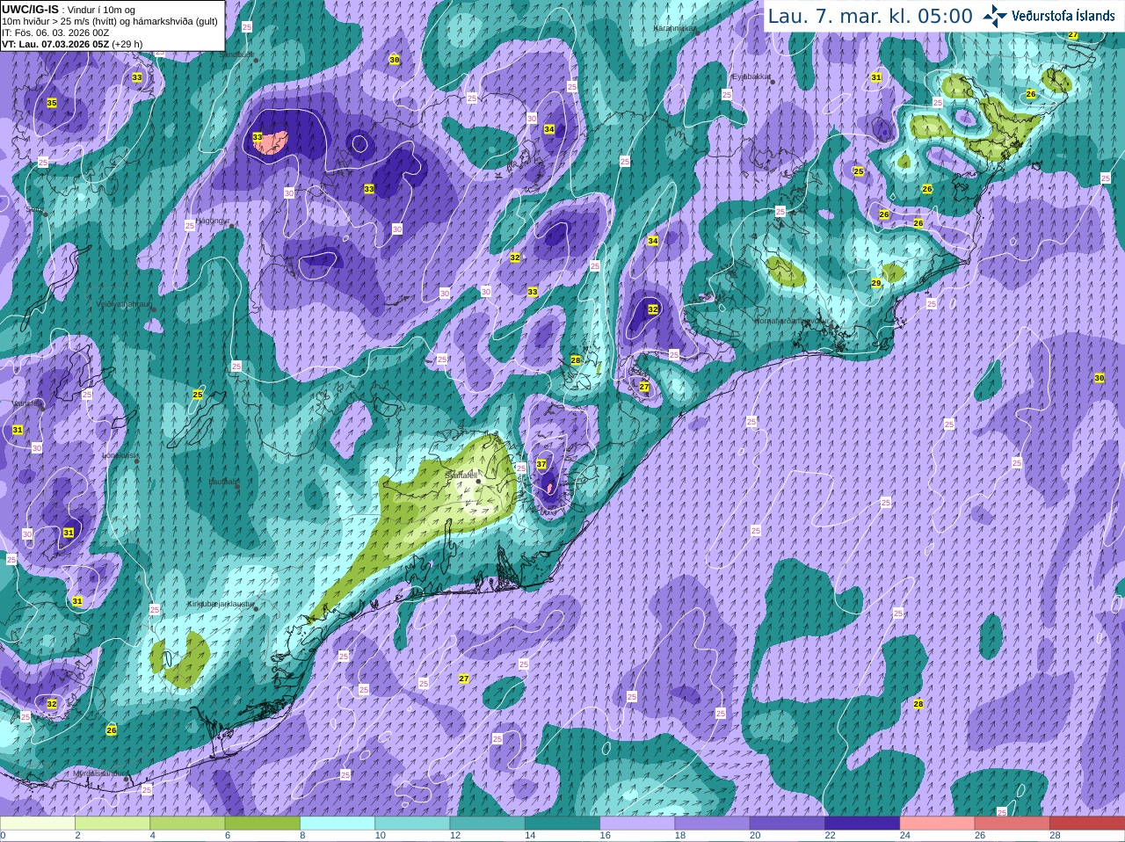Pick the 20–22 m/s legend swatch
Image resolution: width=1125 pixels, height=842 pixels.
(x=787, y=824)
